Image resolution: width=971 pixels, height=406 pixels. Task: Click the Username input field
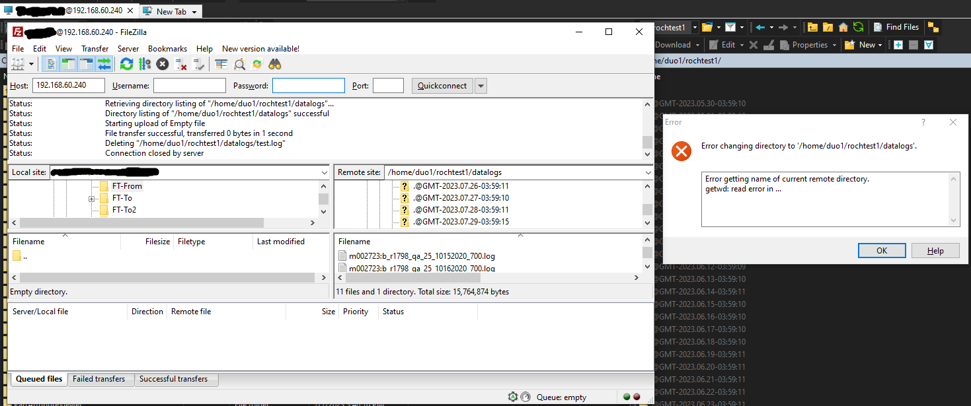pos(190,86)
